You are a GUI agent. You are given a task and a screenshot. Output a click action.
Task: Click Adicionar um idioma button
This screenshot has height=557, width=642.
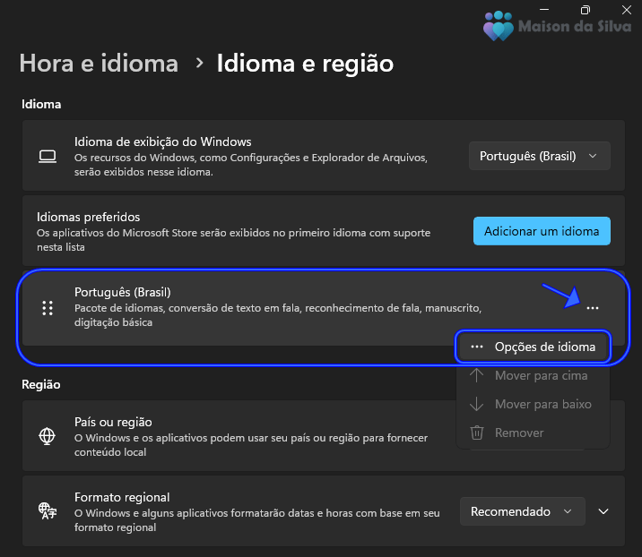542,231
